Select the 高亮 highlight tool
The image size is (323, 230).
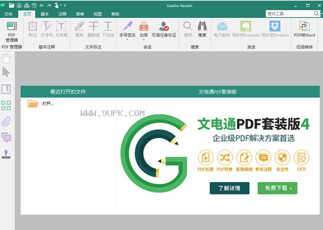[79, 29]
